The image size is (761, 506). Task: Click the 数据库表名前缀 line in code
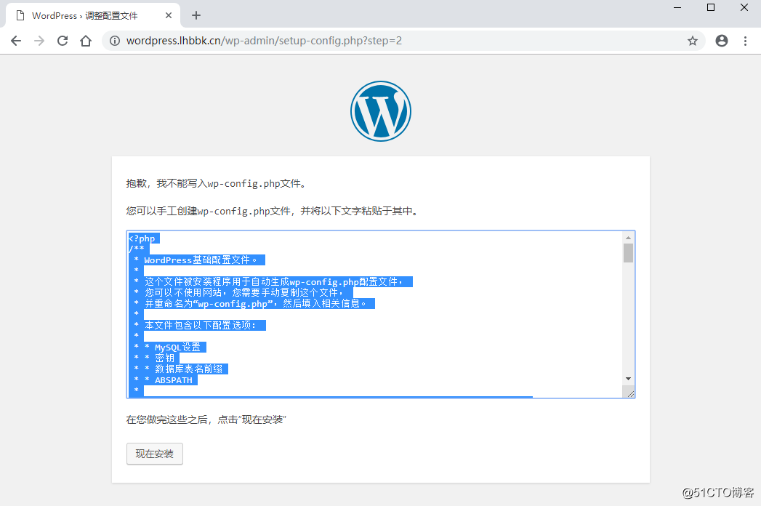pyautogui.click(x=189, y=369)
